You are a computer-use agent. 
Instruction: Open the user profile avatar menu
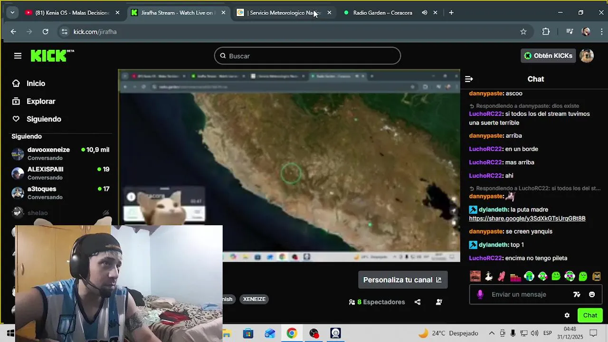[587, 56]
